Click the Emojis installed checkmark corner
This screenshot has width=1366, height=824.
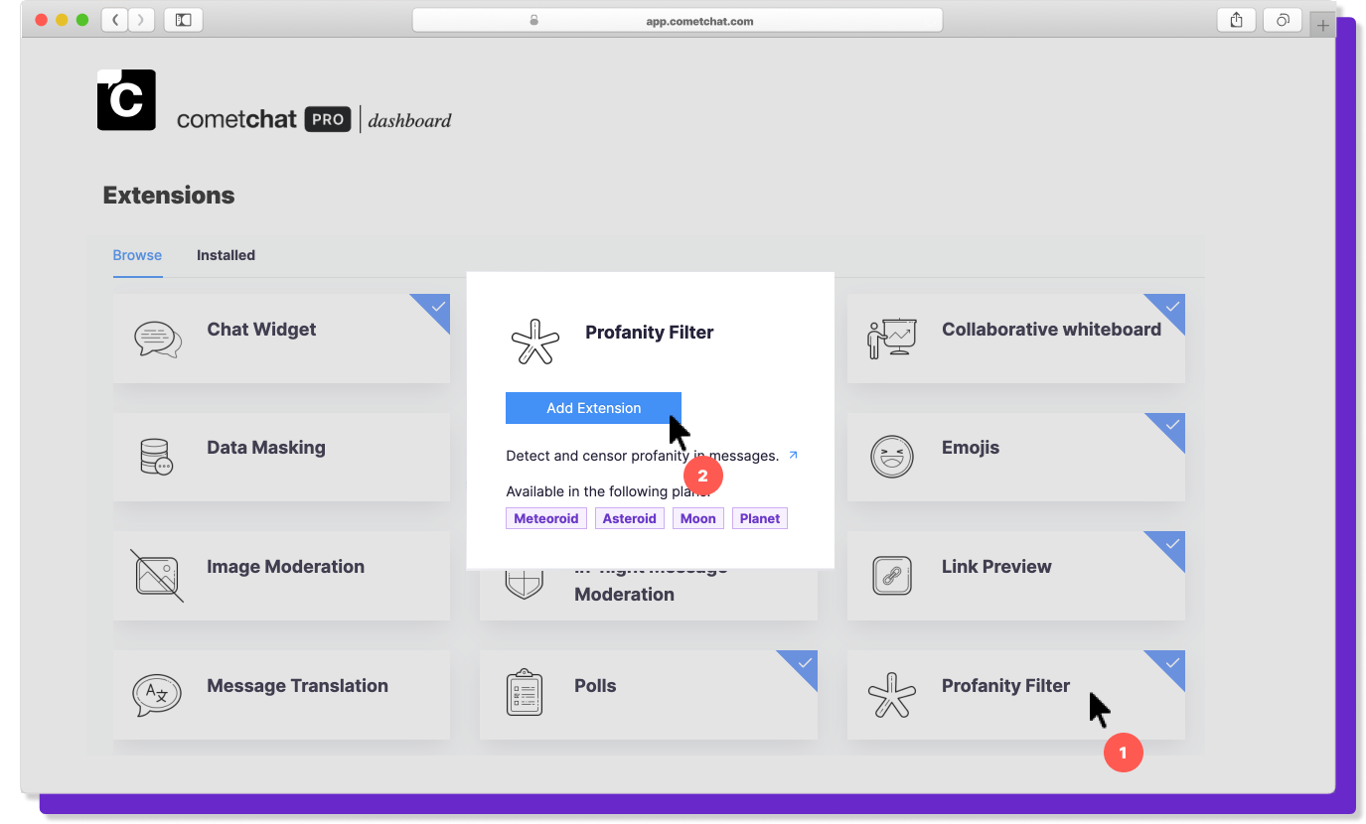point(1170,427)
